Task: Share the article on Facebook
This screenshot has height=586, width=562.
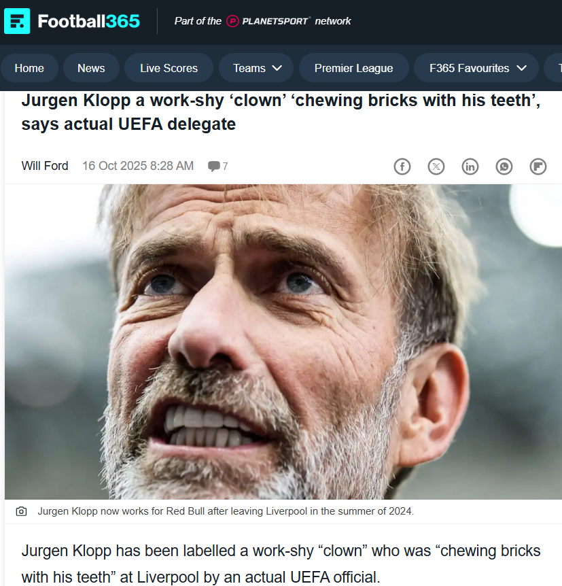Action: click(402, 167)
